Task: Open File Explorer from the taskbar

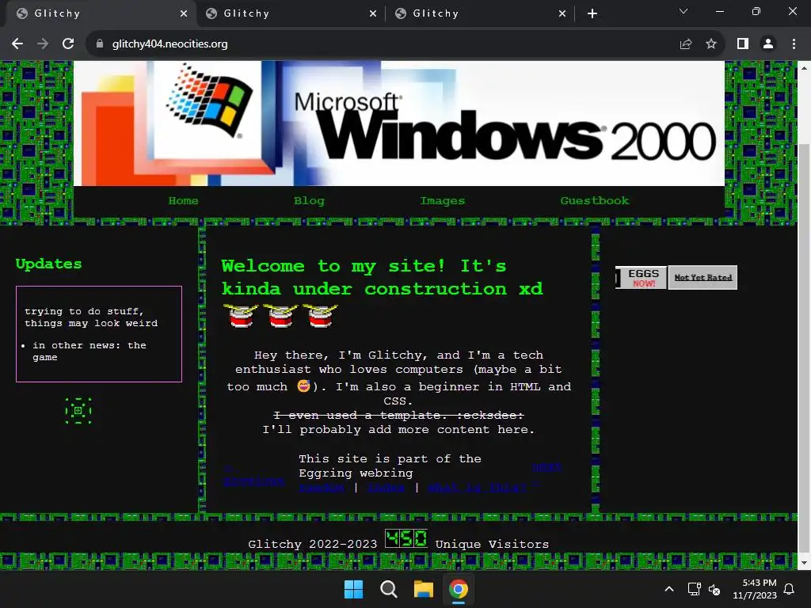Action: tap(423, 589)
